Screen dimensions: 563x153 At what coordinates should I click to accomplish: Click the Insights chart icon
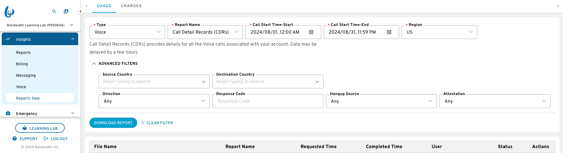[x=8, y=39]
